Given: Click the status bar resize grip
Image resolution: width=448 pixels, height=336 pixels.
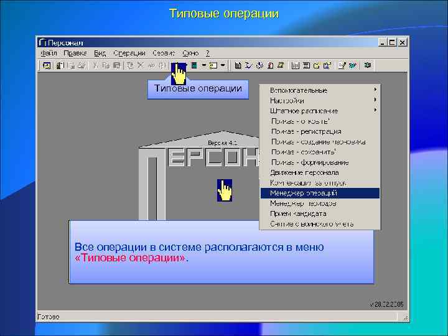Looking at the screenshot, I should click(405, 317).
